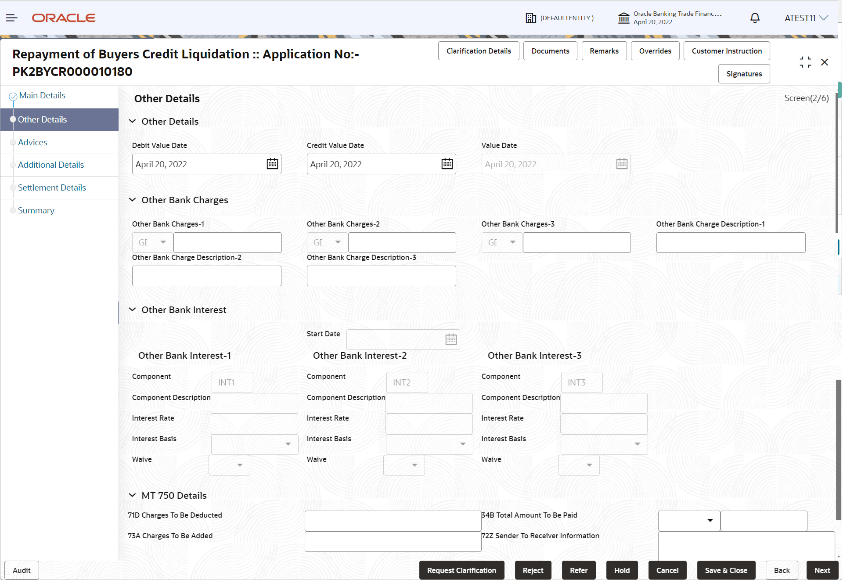Click the notification bell icon
The height and width of the screenshot is (580, 843).
pos(755,18)
